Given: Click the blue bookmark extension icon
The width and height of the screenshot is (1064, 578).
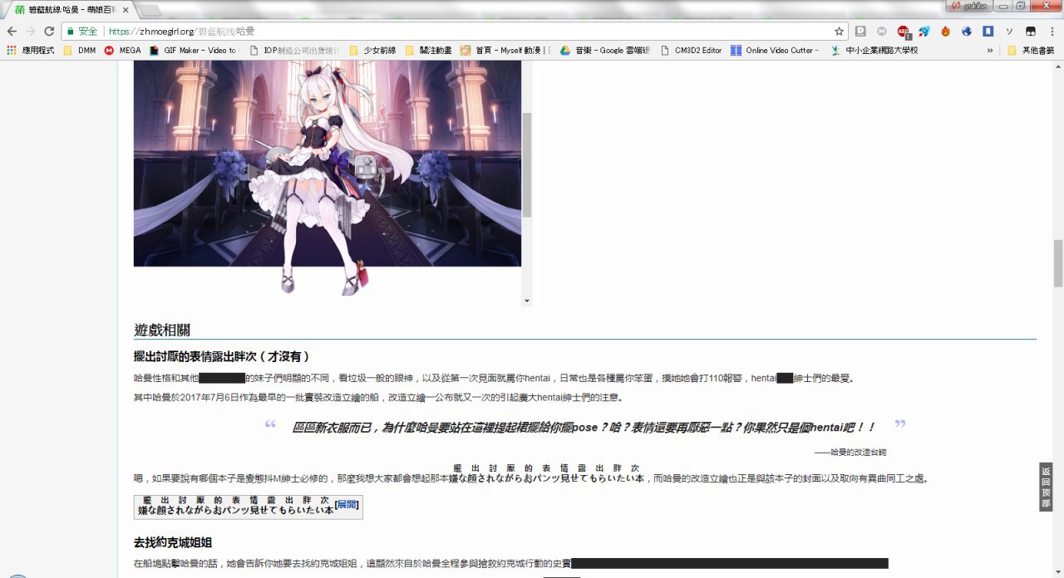Looking at the screenshot, I should point(988,32).
